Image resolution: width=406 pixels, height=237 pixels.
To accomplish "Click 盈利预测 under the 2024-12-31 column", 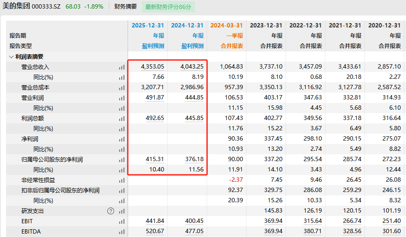I will point(192,46).
